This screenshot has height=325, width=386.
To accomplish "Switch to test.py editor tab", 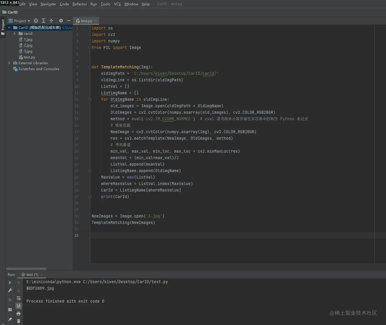I will pos(86,21).
